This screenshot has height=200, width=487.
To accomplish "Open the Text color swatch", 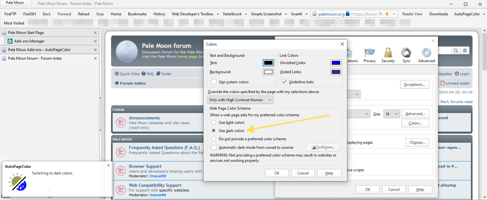I will click(268, 63).
